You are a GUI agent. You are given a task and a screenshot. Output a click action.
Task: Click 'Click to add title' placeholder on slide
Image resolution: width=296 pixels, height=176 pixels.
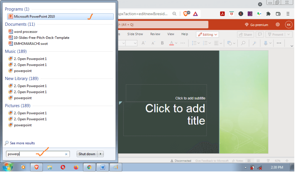point(165,119)
